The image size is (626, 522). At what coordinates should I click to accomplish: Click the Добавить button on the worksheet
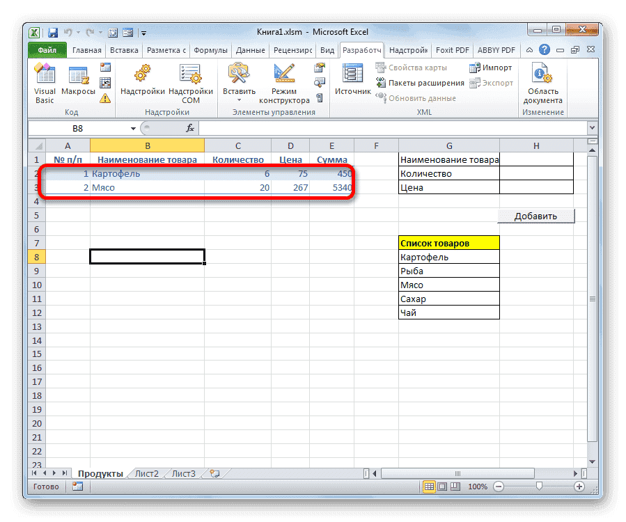[x=536, y=216]
